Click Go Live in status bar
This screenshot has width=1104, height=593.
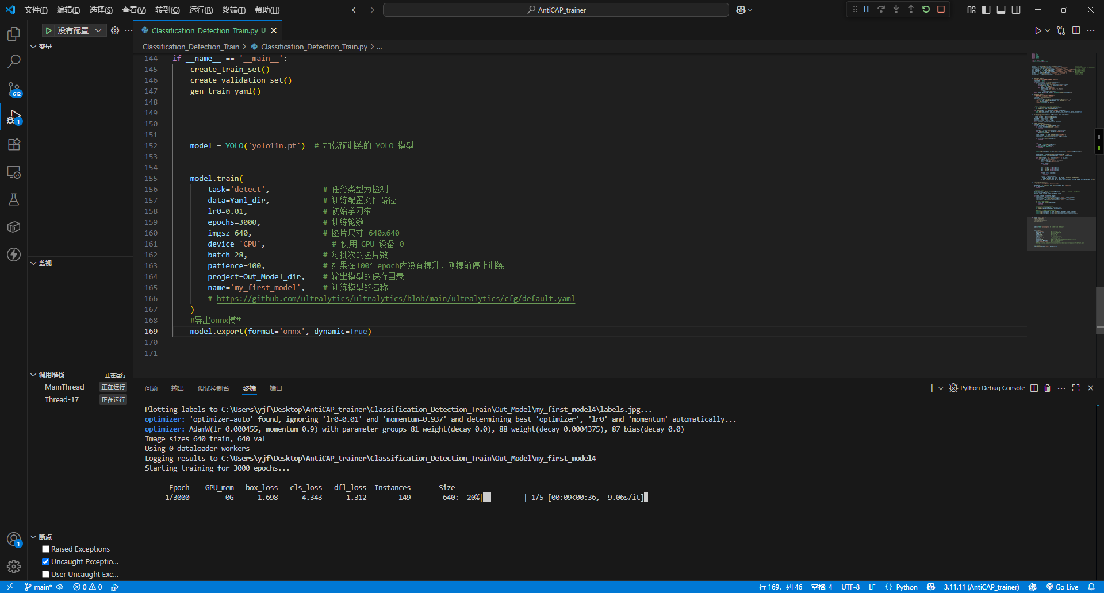(1062, 587)
